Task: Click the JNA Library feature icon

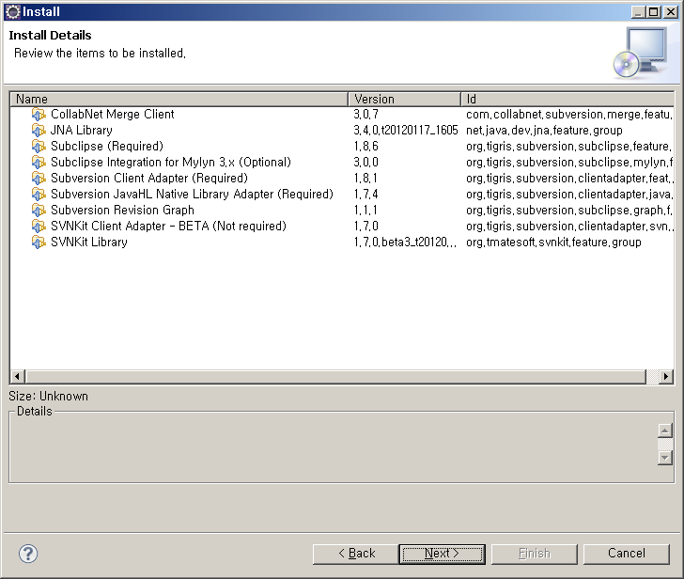Action: 39,131
